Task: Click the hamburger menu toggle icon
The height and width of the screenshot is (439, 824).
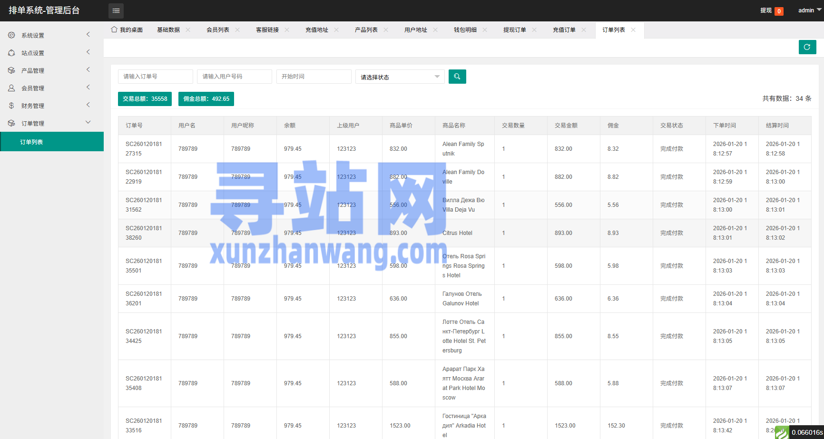Action: pos(116,10)
